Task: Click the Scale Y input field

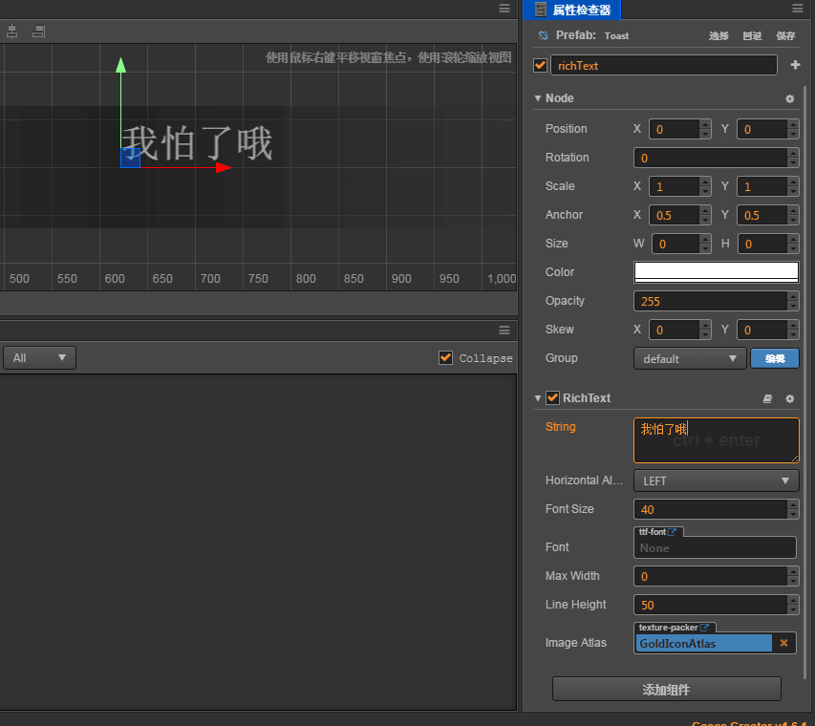Action: 762,186
